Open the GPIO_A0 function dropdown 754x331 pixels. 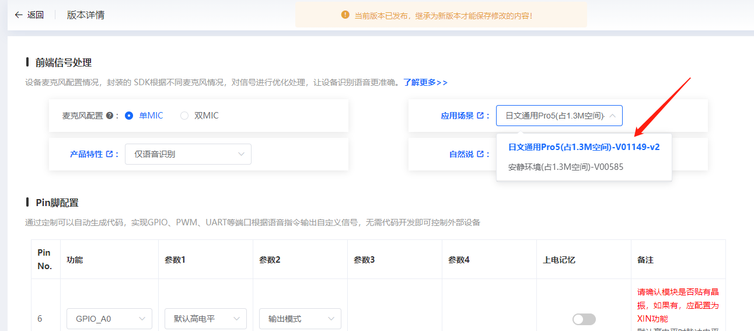(x=109, y=319)
